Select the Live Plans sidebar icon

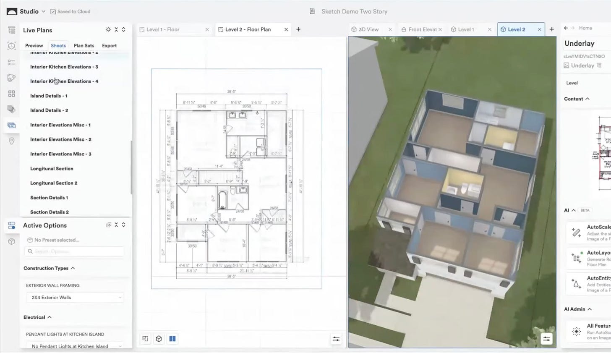[x=11, y=125]
